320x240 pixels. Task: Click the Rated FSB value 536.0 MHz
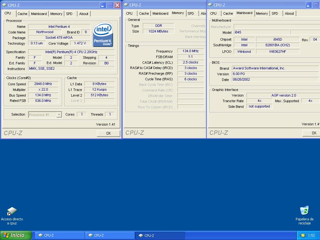pyautogui.click(x=43, y=101)
